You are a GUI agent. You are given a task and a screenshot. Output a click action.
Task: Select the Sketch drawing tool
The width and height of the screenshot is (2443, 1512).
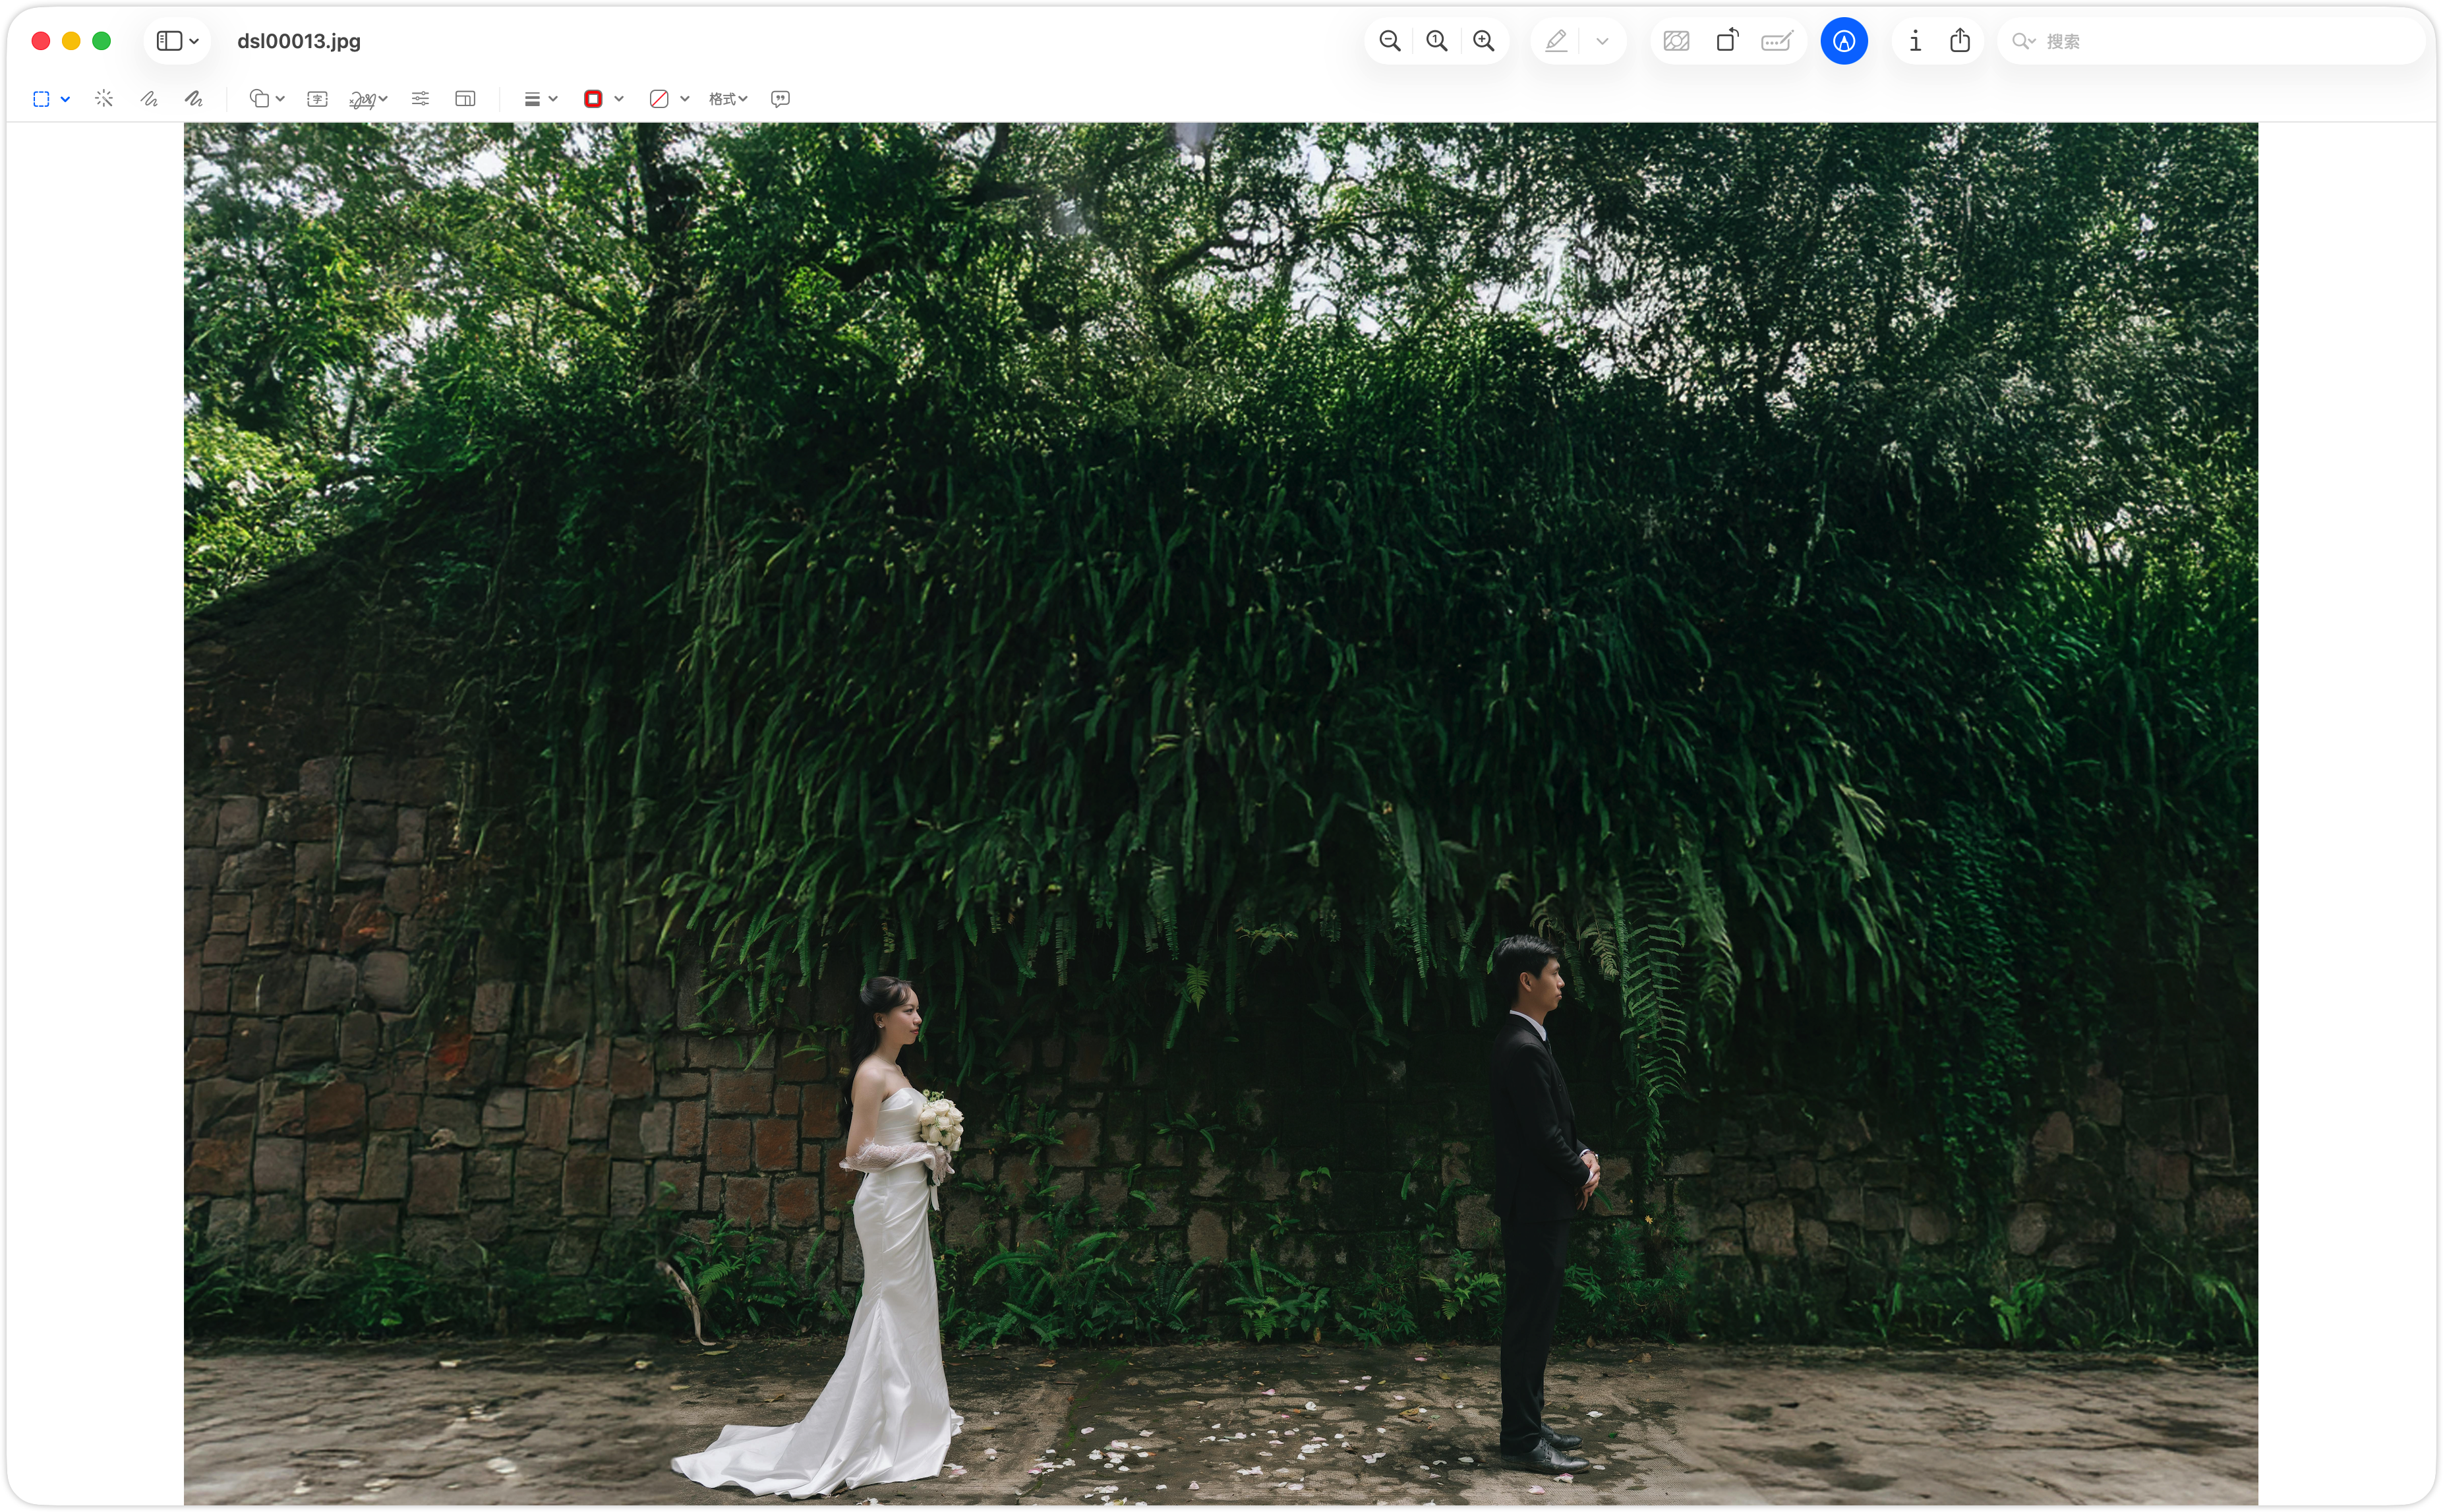coord(149,98)
